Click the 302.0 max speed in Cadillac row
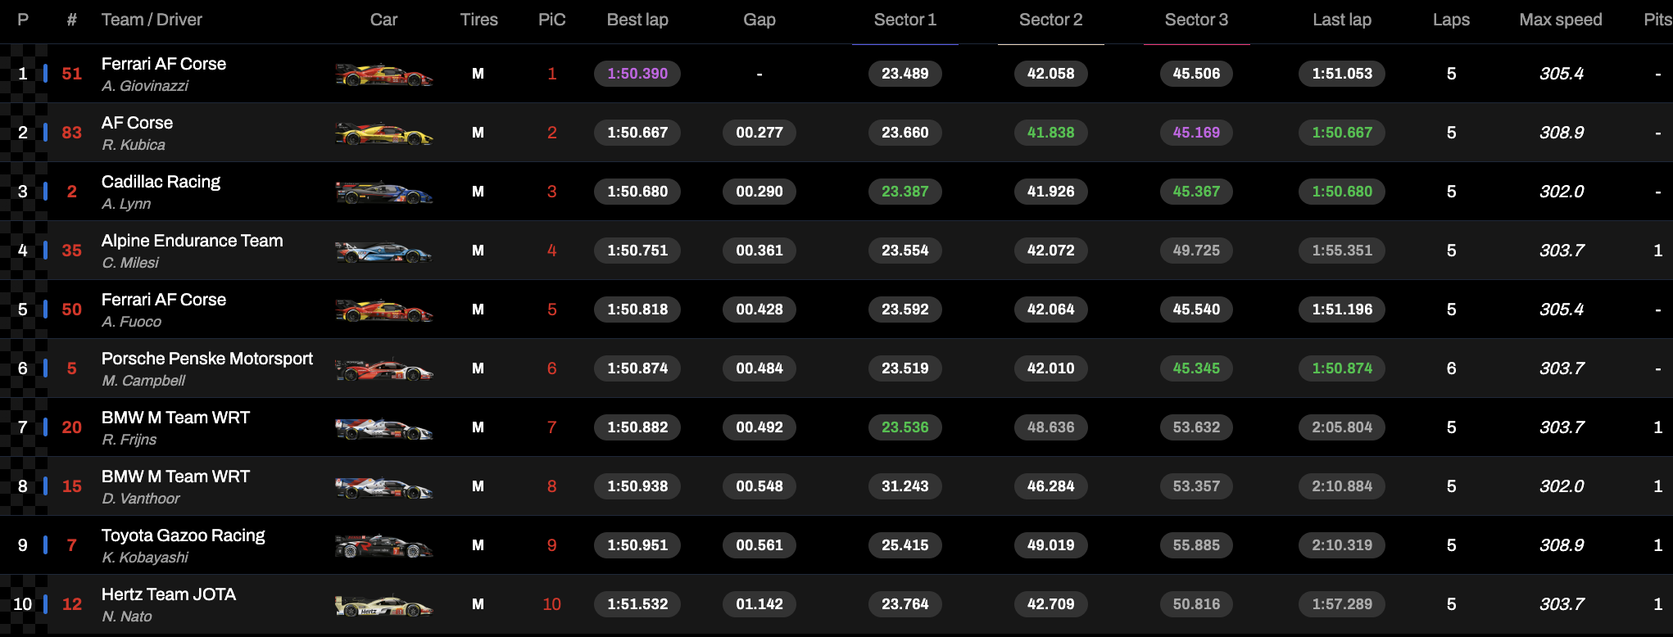 pos(1562,192)
